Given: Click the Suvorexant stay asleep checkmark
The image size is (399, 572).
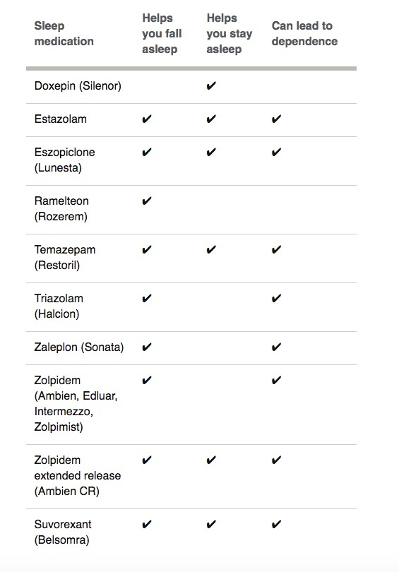Looking at the screenshot, I should coord(211,525).
